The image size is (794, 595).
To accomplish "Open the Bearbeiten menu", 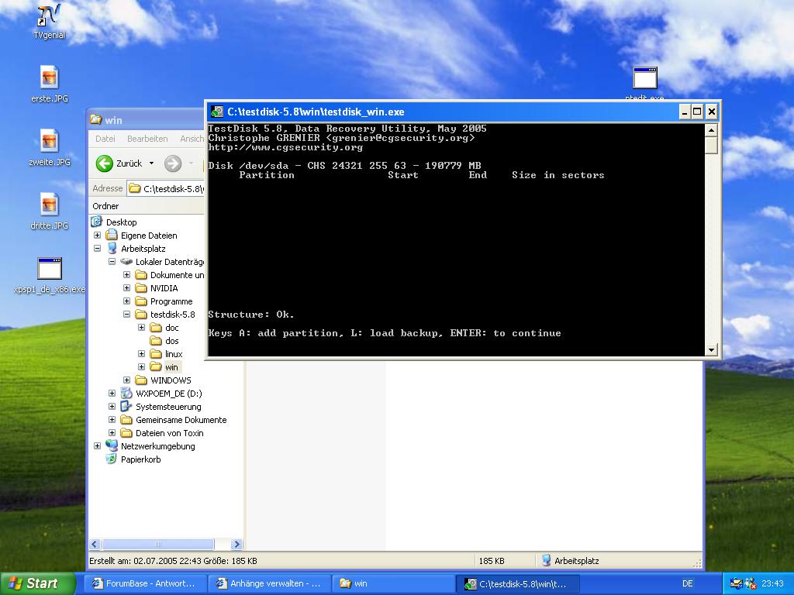I will pyautogui.click(x=147, y=139).
